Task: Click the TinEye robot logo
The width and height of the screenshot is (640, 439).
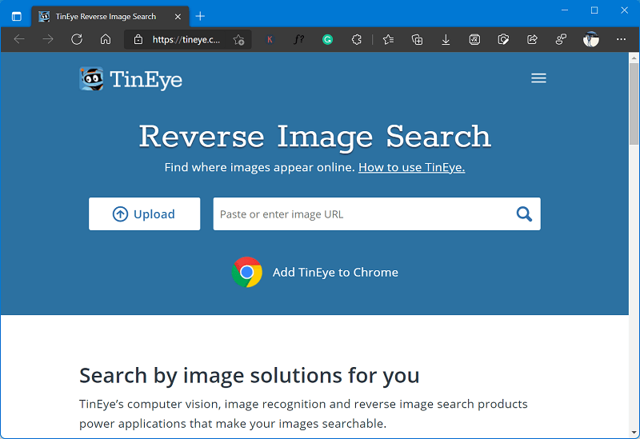Action: 91,78
